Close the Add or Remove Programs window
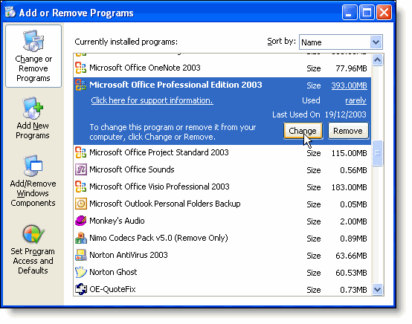Viewport: 412px width, 324px height. point(384,13)
